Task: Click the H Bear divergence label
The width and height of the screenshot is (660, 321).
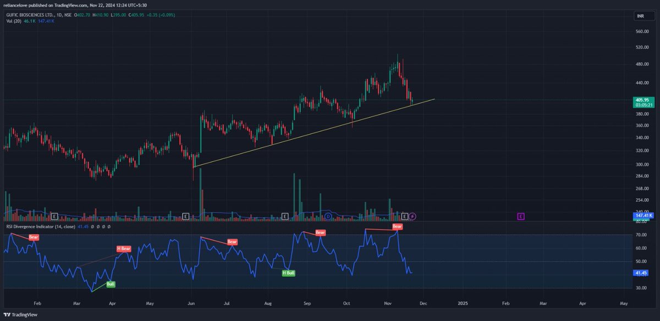Action: click(x=124, y=249)
